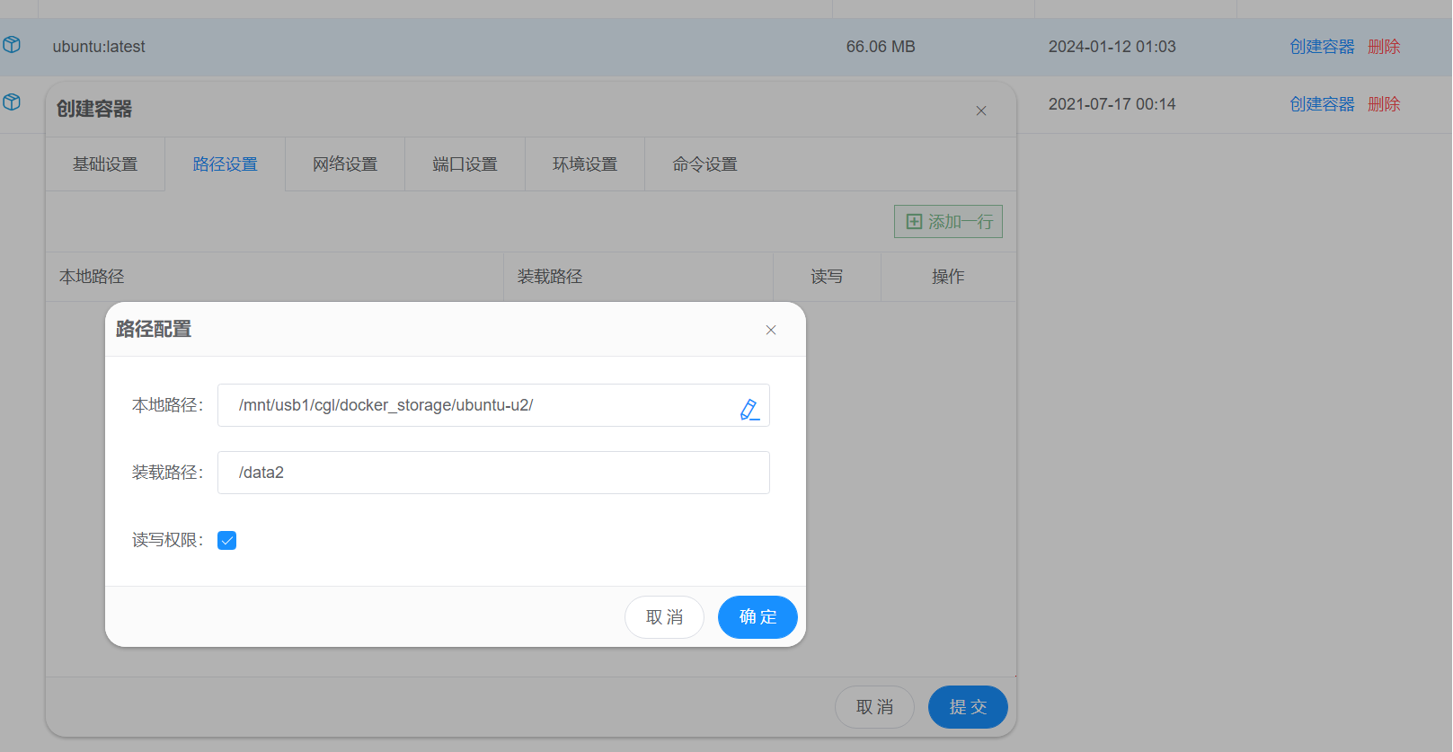1453x752 pixels.
Task: Focus the 装载路径 input containing /data2
Action: [493, 473]
